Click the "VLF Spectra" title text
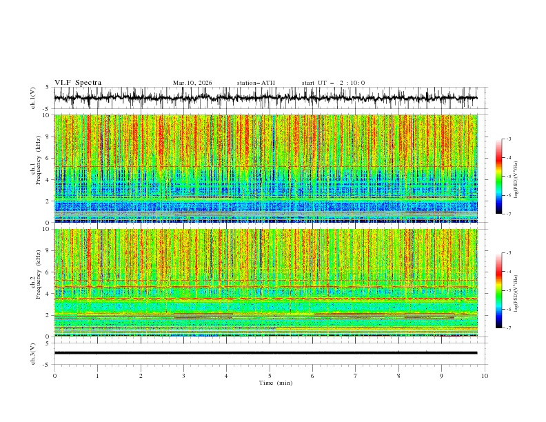Image resolution: width=546 pixels, height=422 pixels. tap(78, 83)
